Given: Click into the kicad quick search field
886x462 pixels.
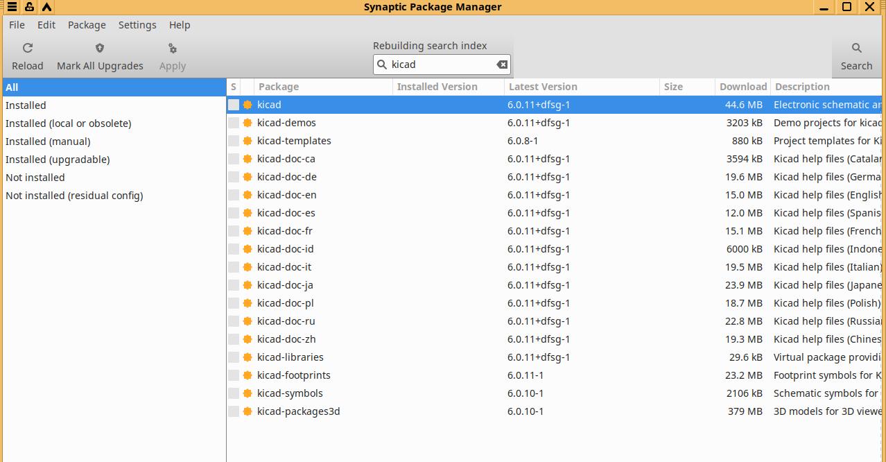Looking at the screenshot, I should (x=442, y=65).
